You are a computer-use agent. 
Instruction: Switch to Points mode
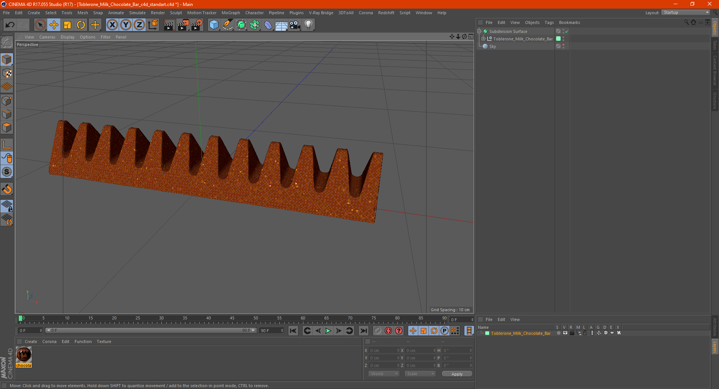click(7, 100)
